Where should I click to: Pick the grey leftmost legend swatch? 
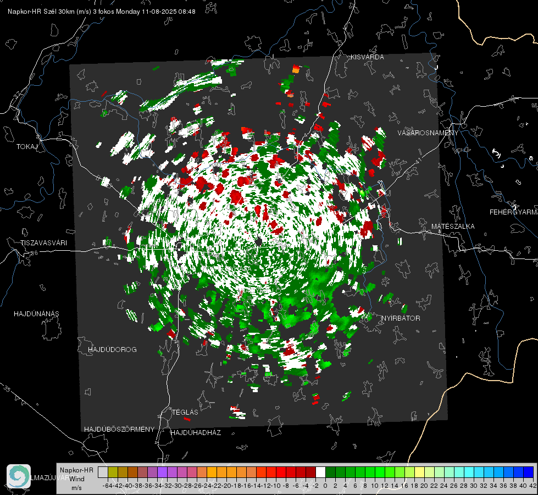(x=103, y=472)
